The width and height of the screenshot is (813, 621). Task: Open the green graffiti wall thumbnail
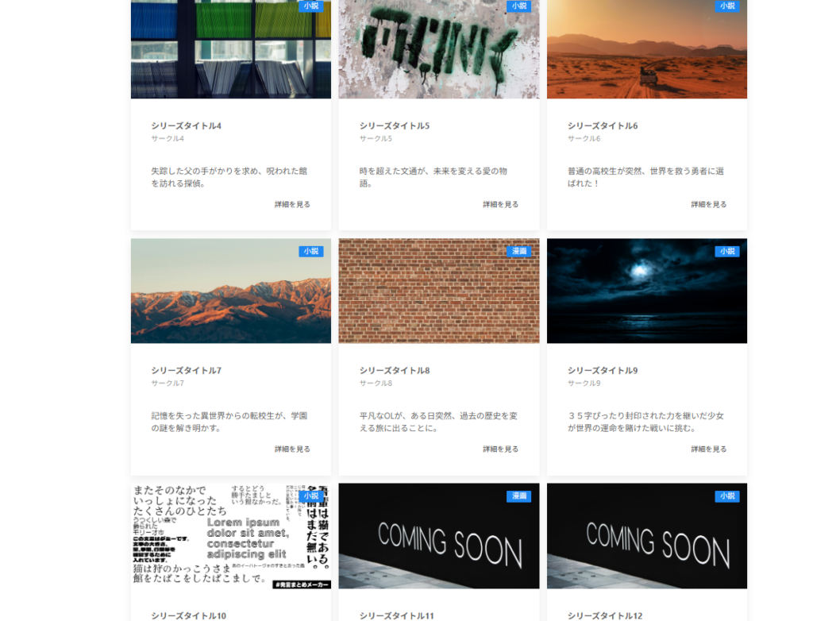[x=438, y=49]
